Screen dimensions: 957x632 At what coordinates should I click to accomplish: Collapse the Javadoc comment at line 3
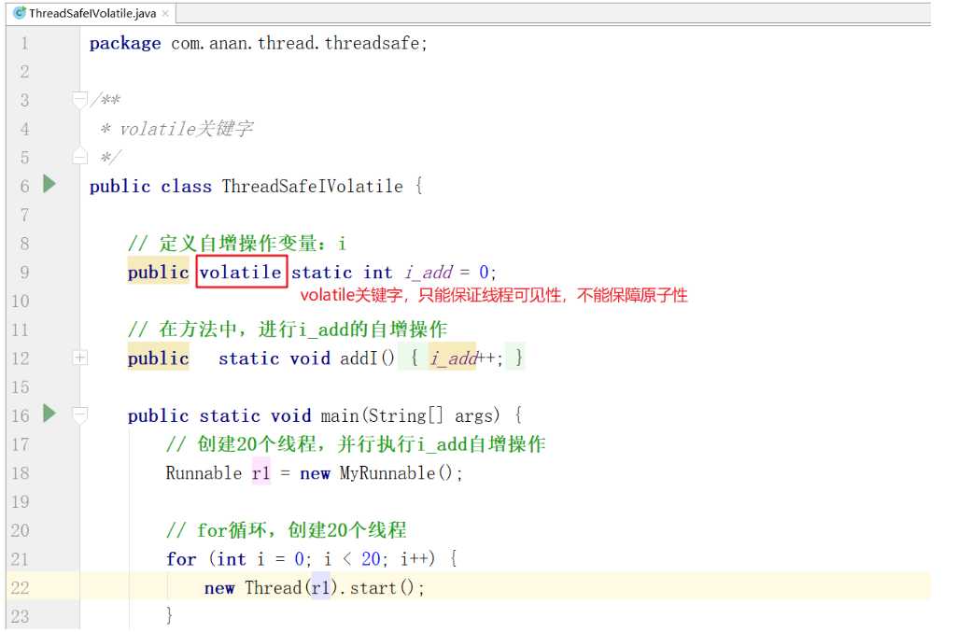(x=79, y=99)
